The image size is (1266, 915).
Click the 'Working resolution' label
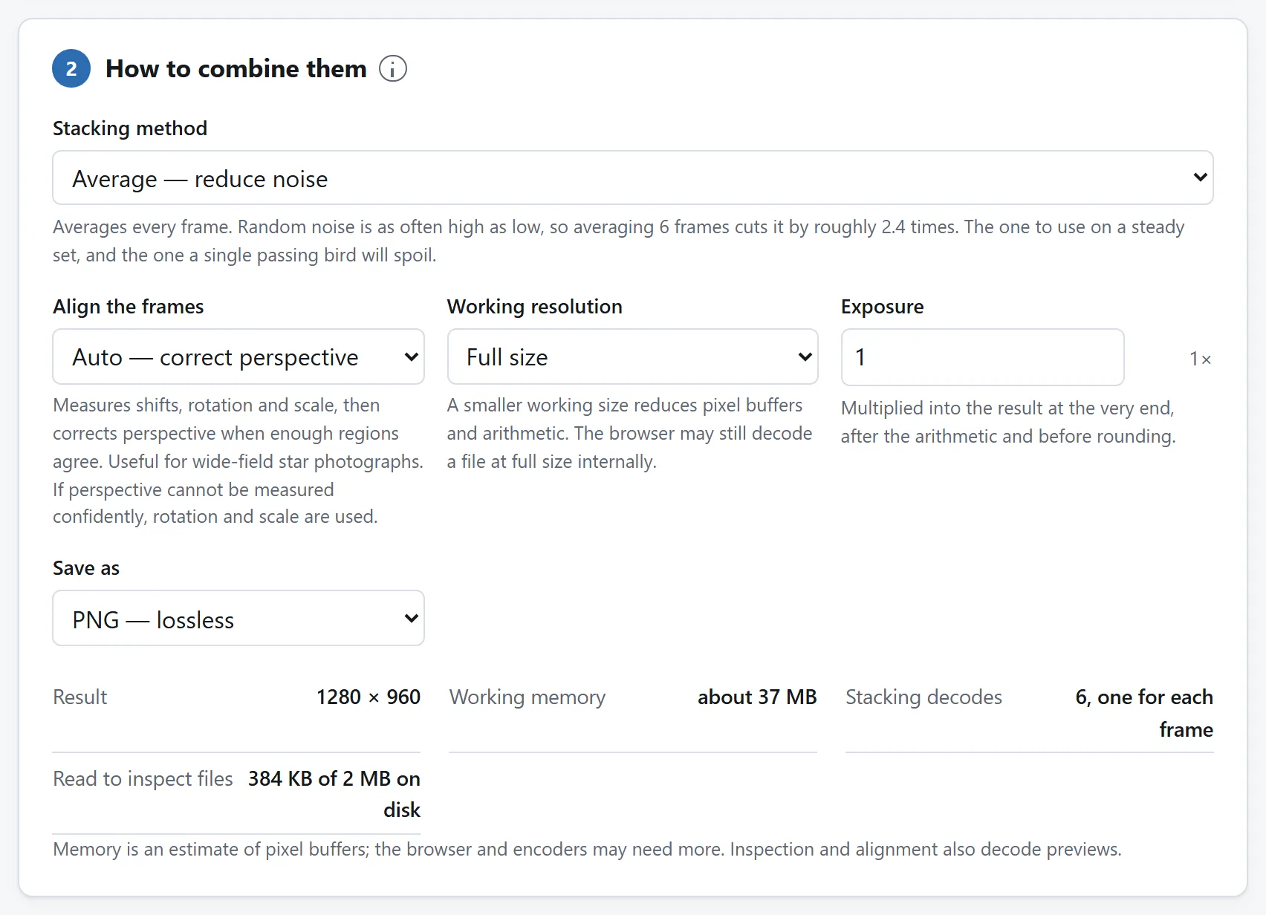pos(535,307)
